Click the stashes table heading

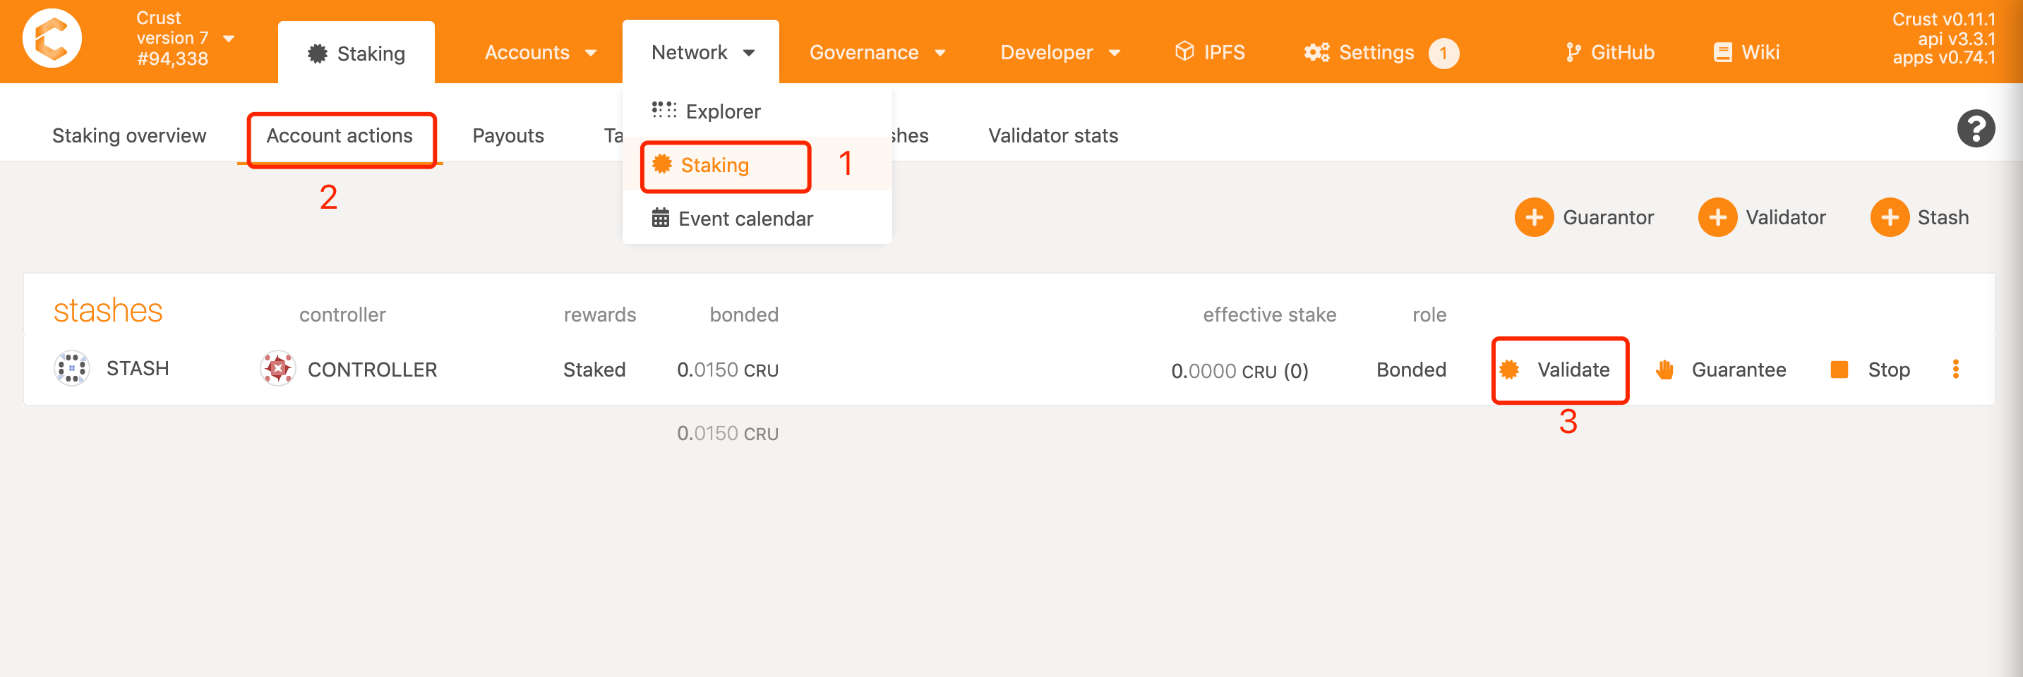point(107,311)
